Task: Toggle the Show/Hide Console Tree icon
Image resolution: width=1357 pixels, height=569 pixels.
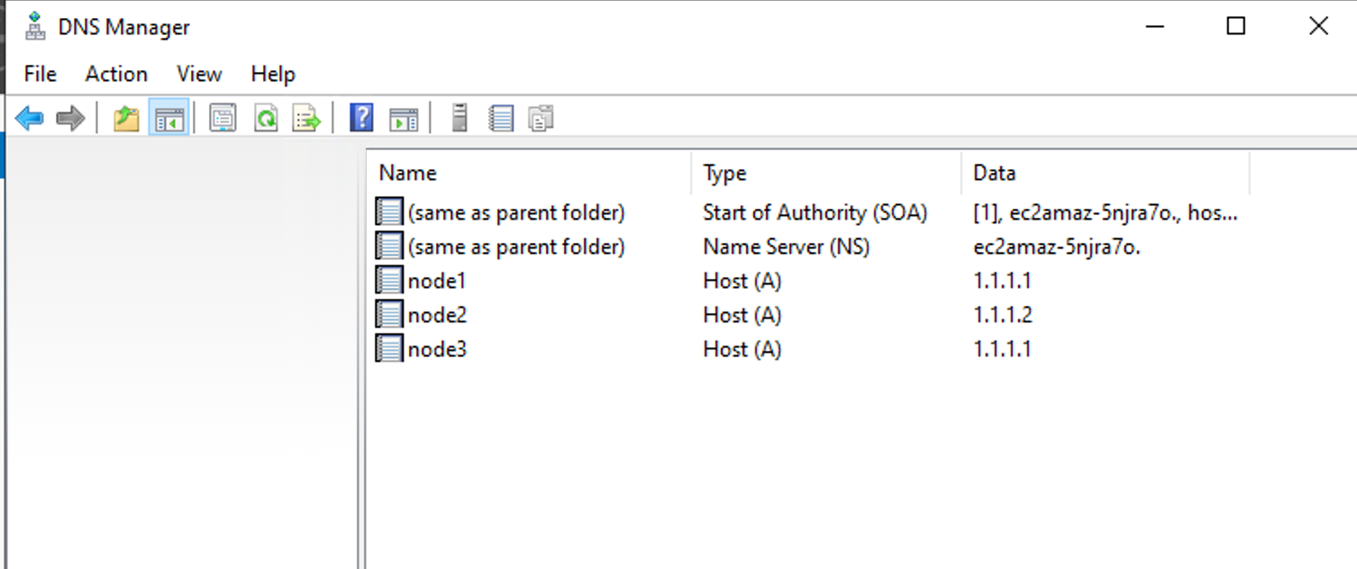Action: (167, 117)
